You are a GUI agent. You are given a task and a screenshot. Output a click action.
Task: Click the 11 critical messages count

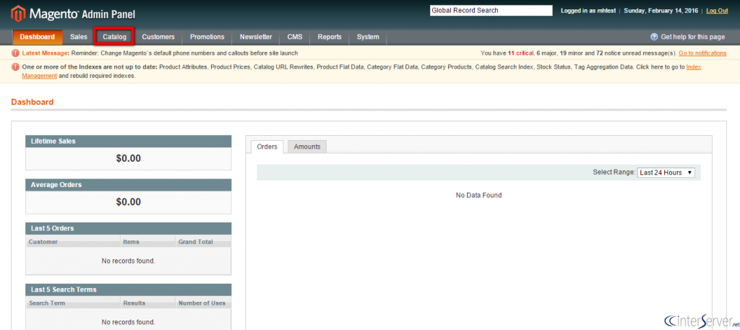(x=520, y=53)
